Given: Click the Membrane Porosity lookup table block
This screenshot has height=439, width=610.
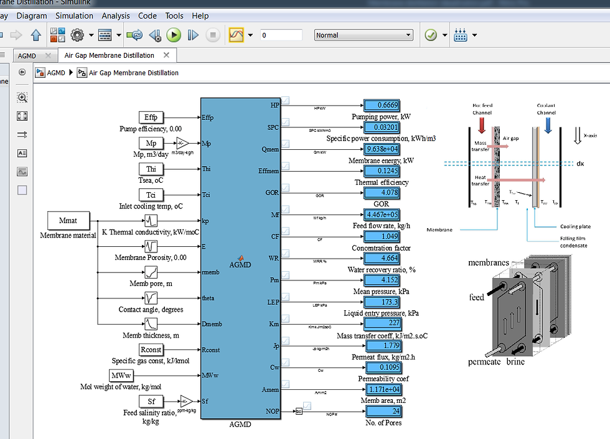Looking at the screenshot, I should (x=151, y=246).
